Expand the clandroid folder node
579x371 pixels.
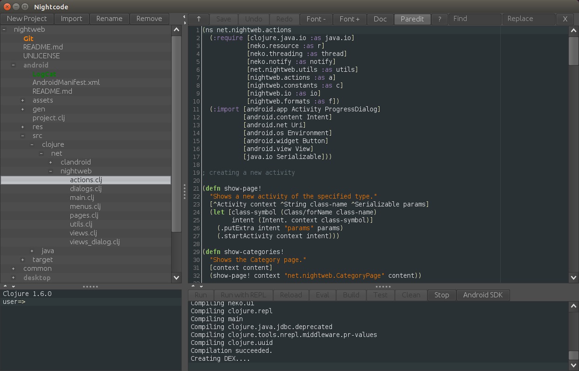coord(51,163)
